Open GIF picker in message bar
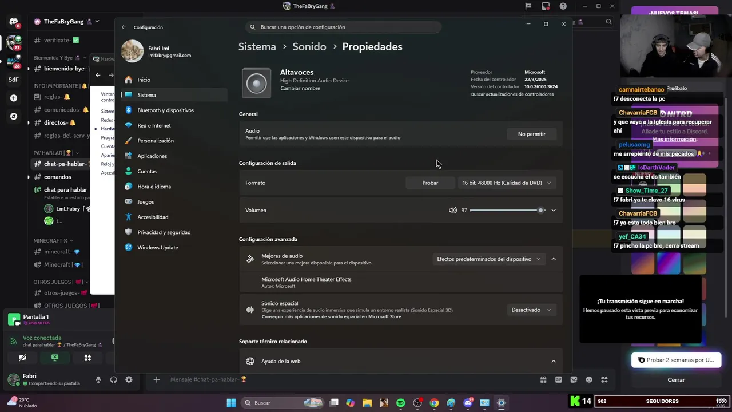 click(x=559, y=379)
